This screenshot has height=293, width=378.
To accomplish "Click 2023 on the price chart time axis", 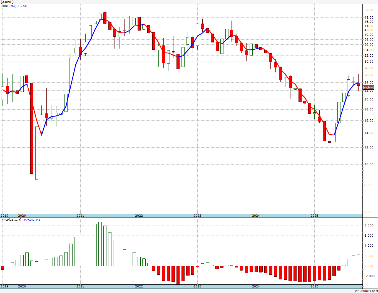I will 197,216.
